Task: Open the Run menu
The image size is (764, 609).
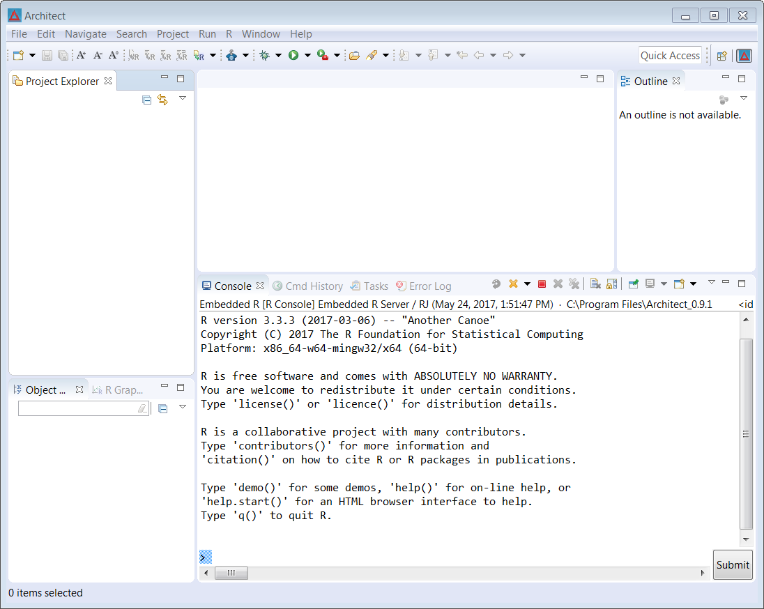Action: 207,34
